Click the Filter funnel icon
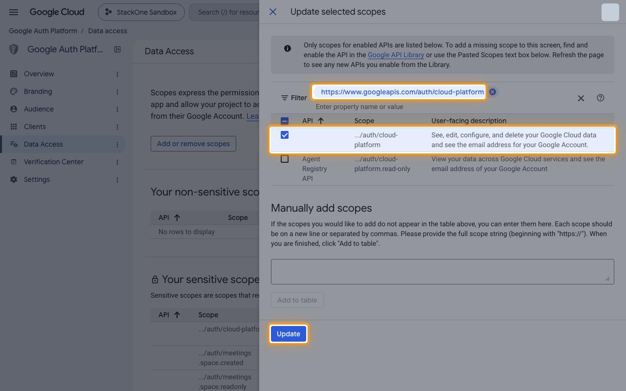626x391 pixels. (285, 98)
